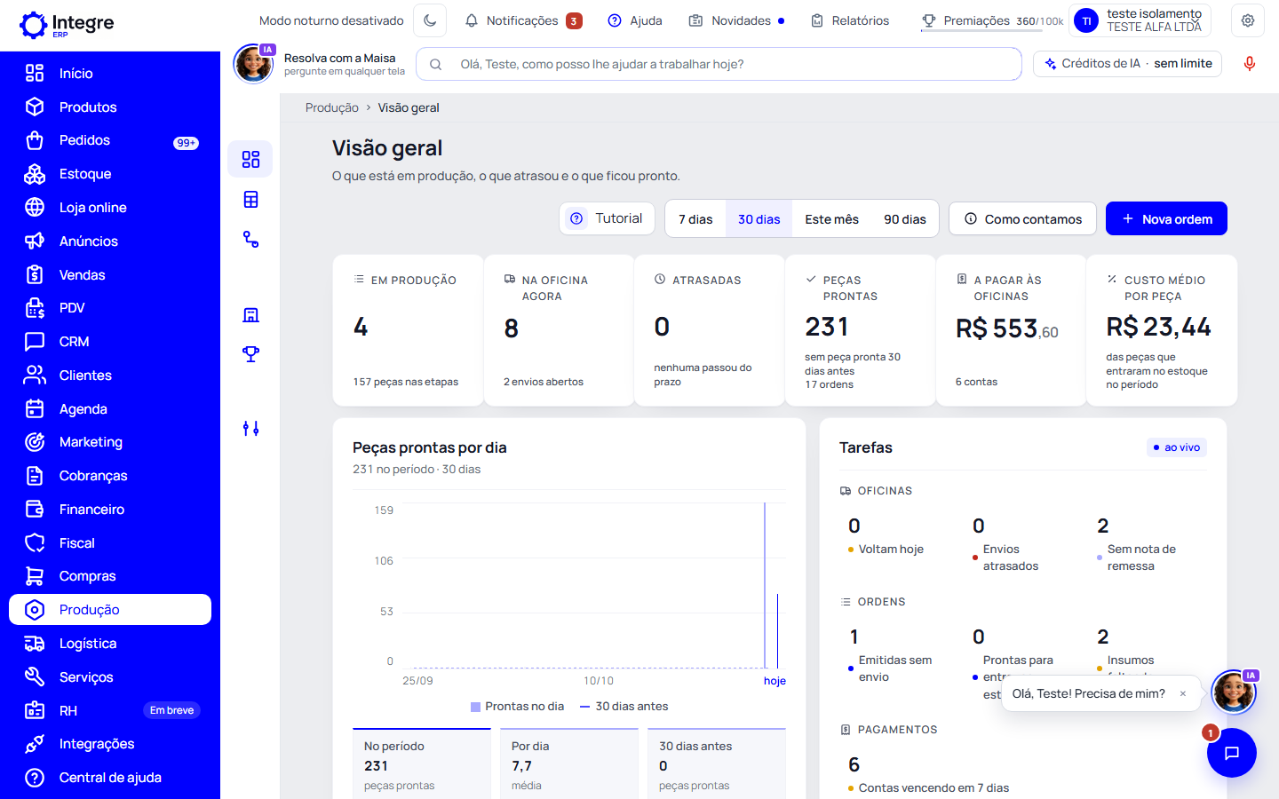Select the 90 dias period tab
This screenshot has width=1279, height=799.
(905, 219)
